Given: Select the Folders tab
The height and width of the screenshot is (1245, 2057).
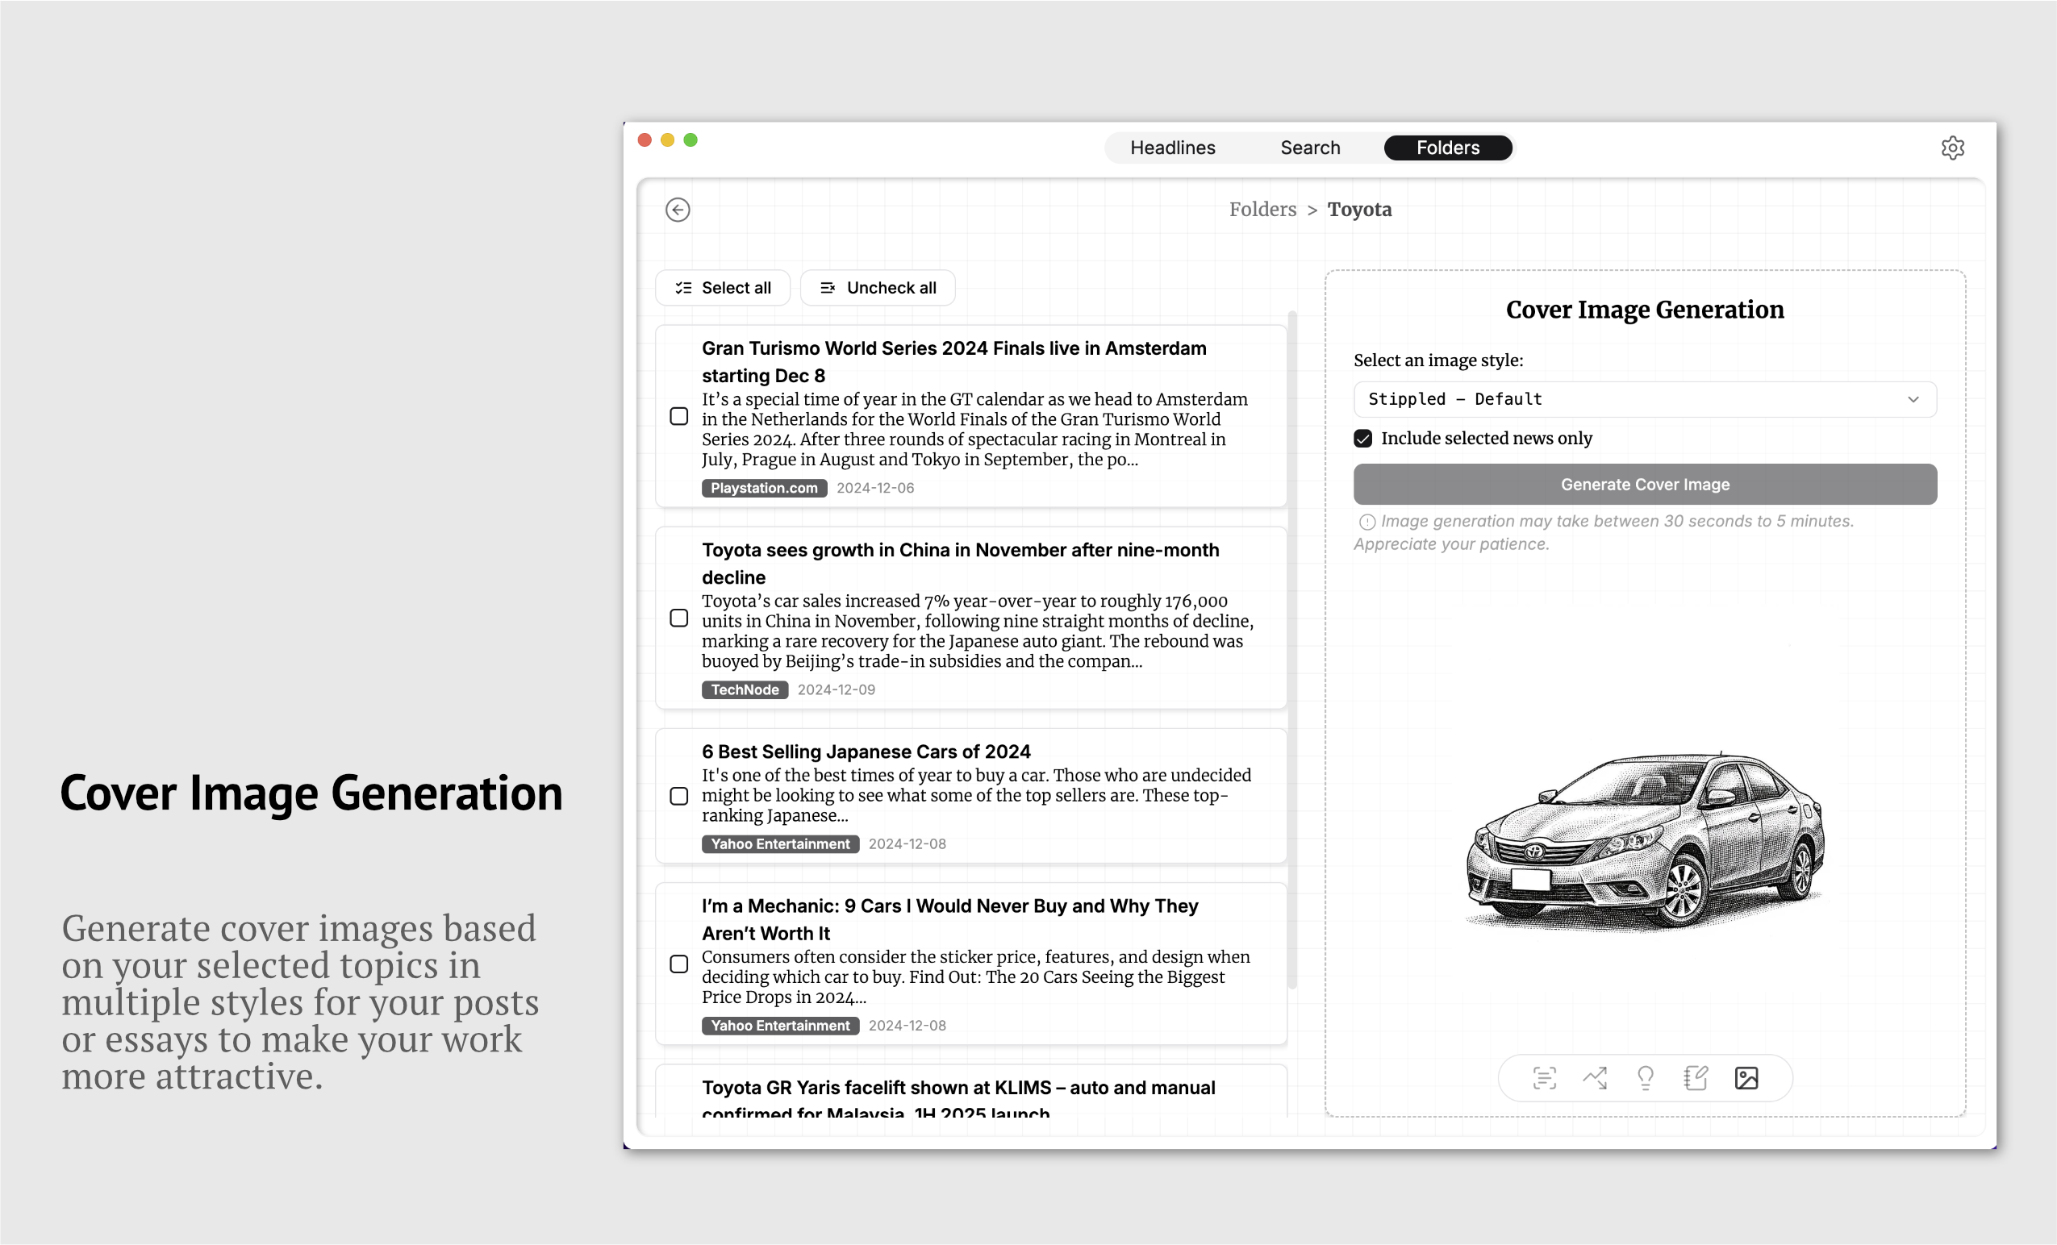Looking at the screenshot, I should 1448,148.
